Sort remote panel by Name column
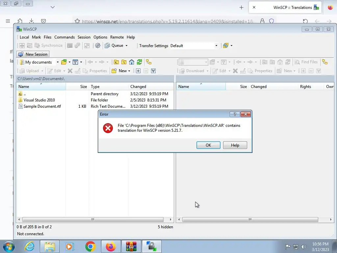Viewport: 337px width, 253px height. (x=201, y=87)
